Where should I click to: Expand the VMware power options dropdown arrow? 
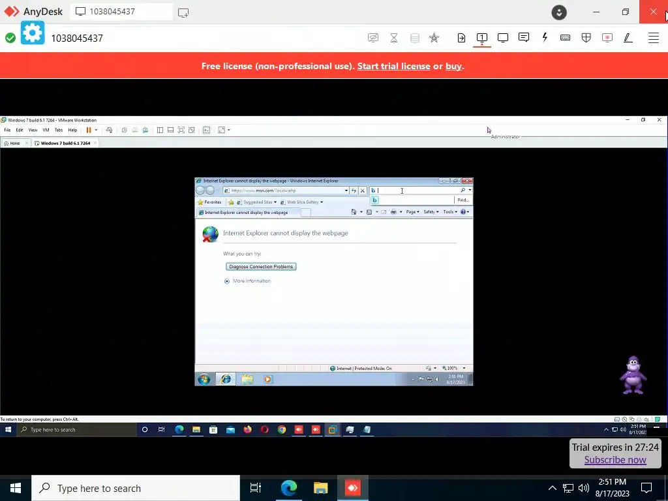point(96,130)
